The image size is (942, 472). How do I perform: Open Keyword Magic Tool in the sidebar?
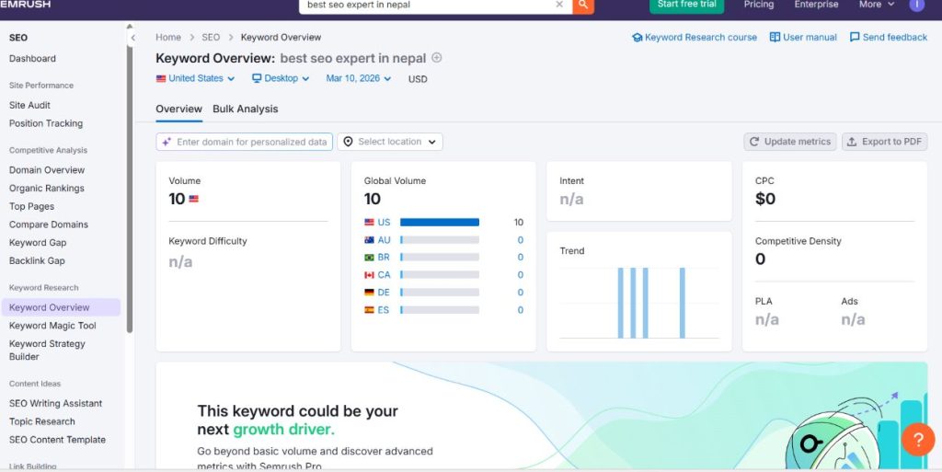click(x=52, y=326)
